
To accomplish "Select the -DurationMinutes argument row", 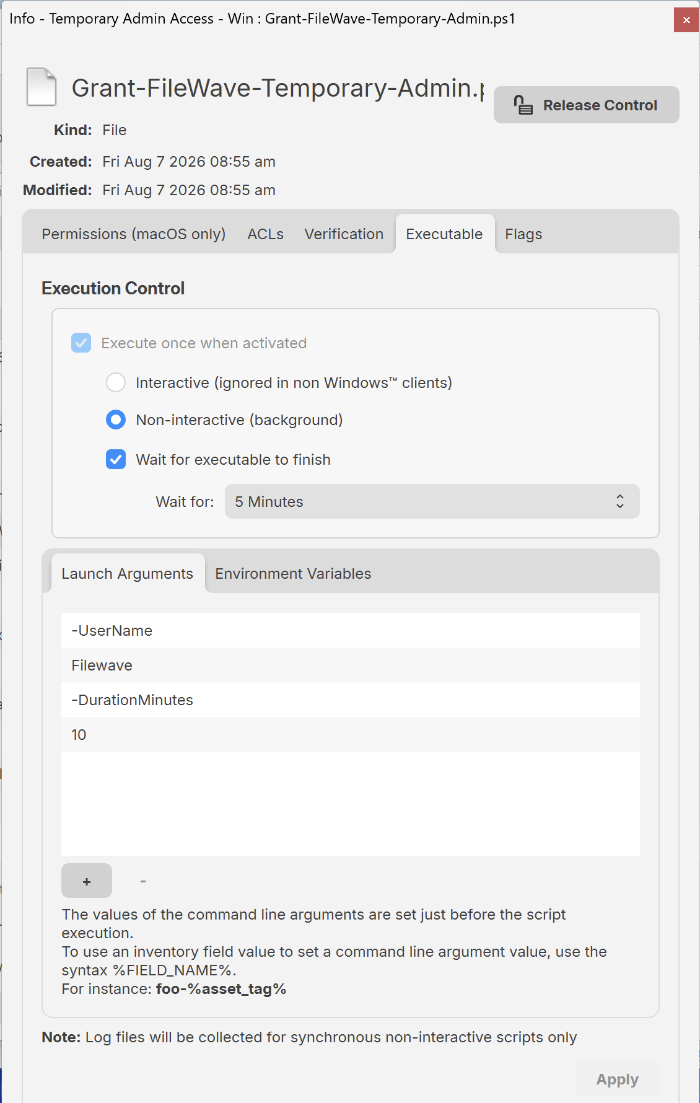I will point(350,700).
